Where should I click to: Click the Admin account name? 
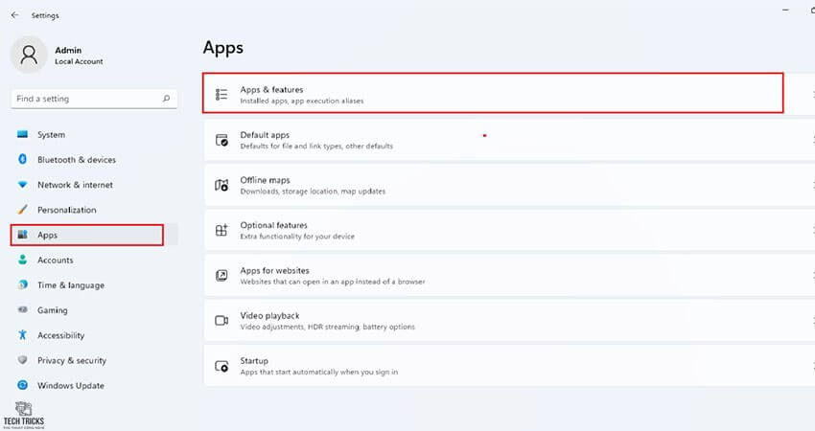(68, 51)
